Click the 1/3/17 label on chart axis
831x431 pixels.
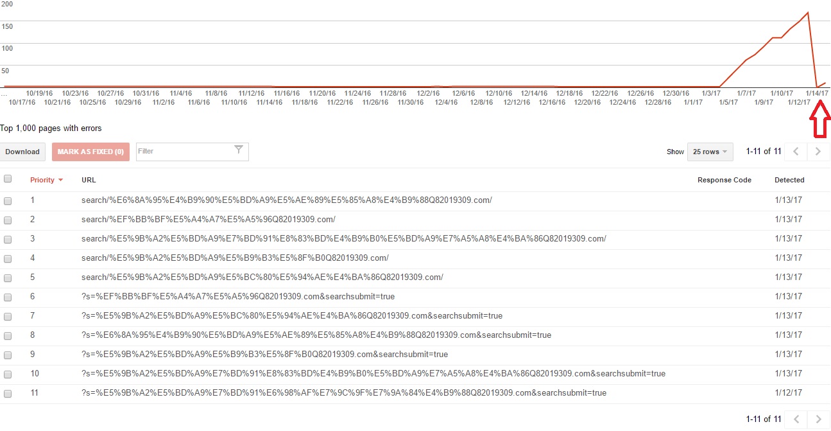[x=711, y=93]
